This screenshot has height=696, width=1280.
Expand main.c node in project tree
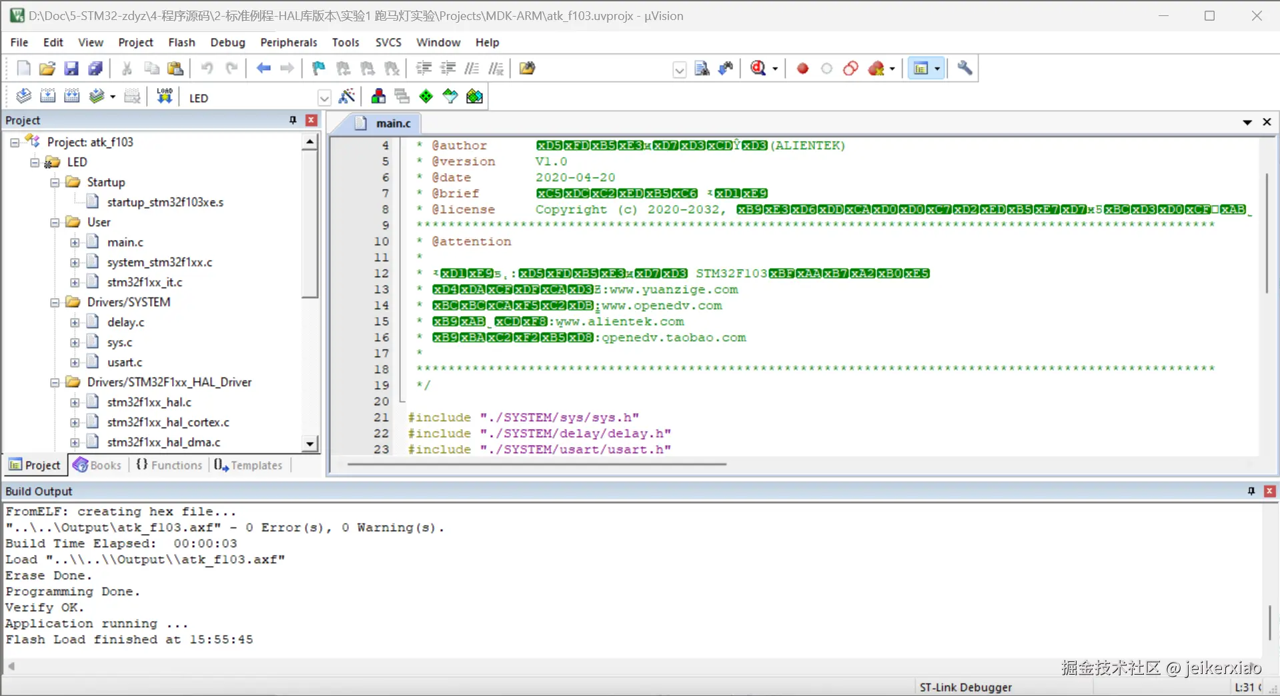tap(75, 243)
